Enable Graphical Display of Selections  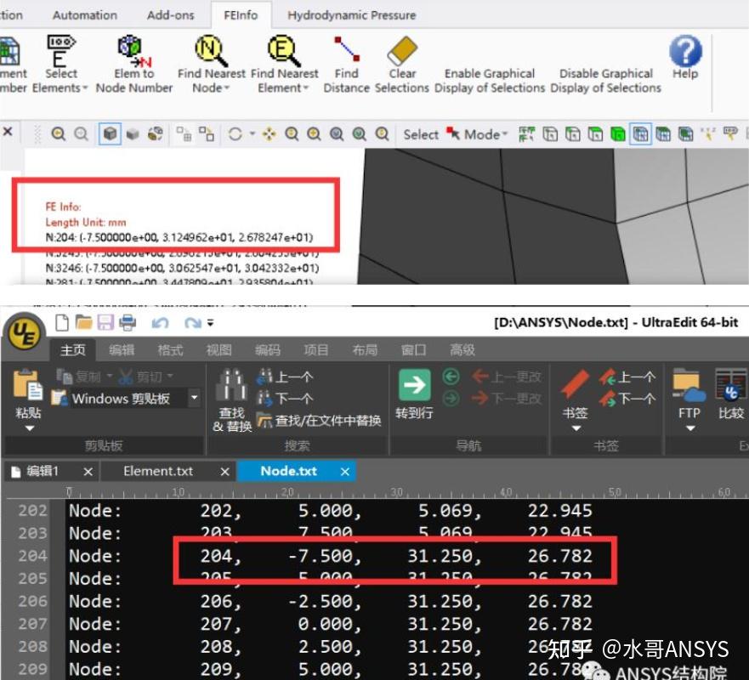[x=489, y=81]
